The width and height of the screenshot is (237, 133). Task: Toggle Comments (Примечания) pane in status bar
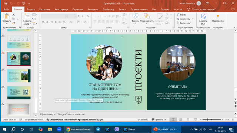(x=159, y=120)
